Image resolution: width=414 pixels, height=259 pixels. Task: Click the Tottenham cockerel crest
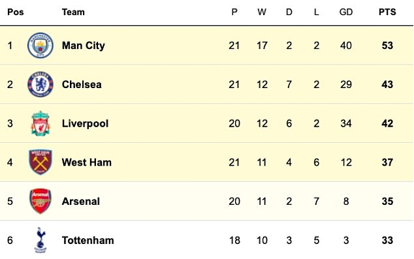coord(40,240)
